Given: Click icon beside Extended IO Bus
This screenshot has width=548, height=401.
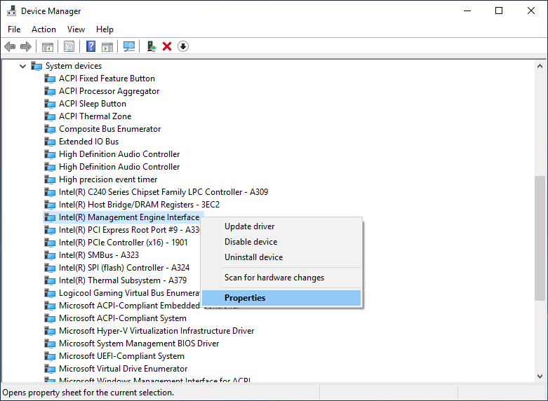Looking at the screenshot, I should pyautogui.click(x=50, y=142).
